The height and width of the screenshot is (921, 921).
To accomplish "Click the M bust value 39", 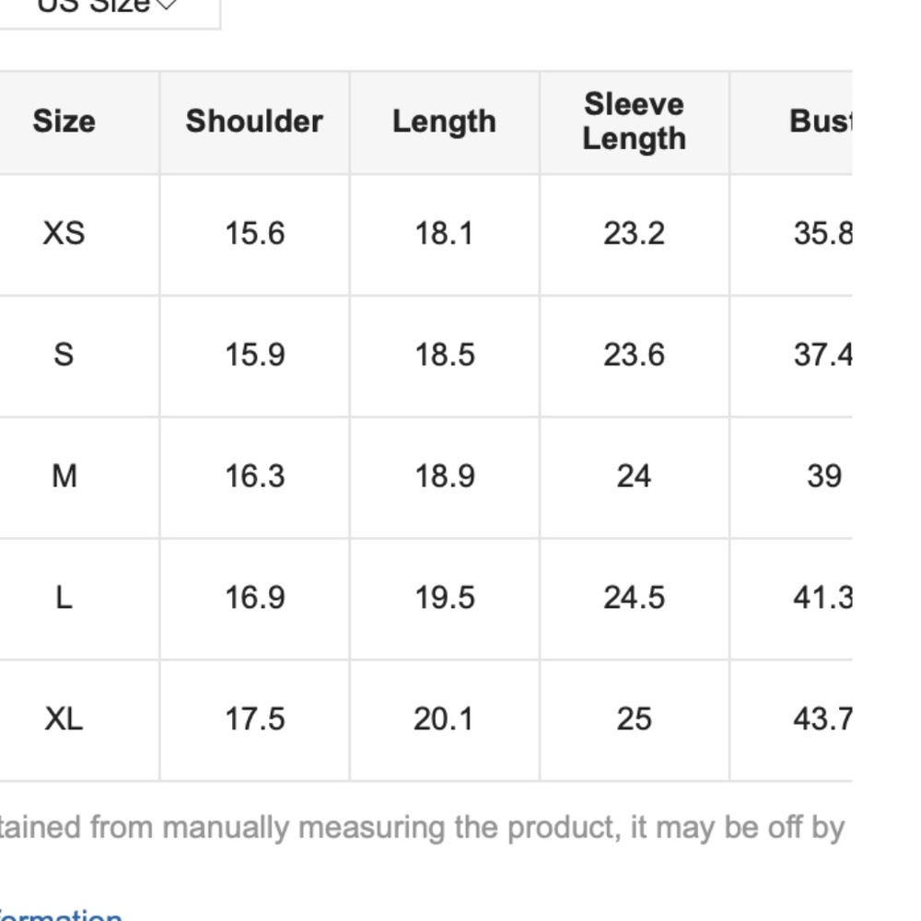I will 822,476.
